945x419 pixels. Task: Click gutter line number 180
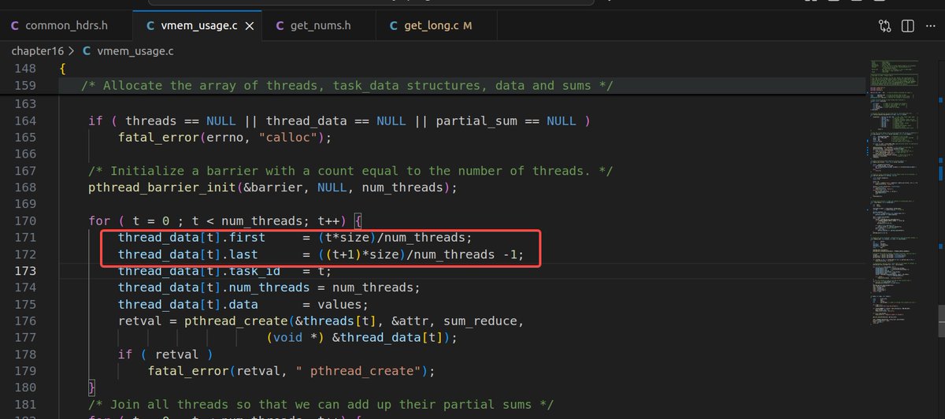(x=25, y=387)
